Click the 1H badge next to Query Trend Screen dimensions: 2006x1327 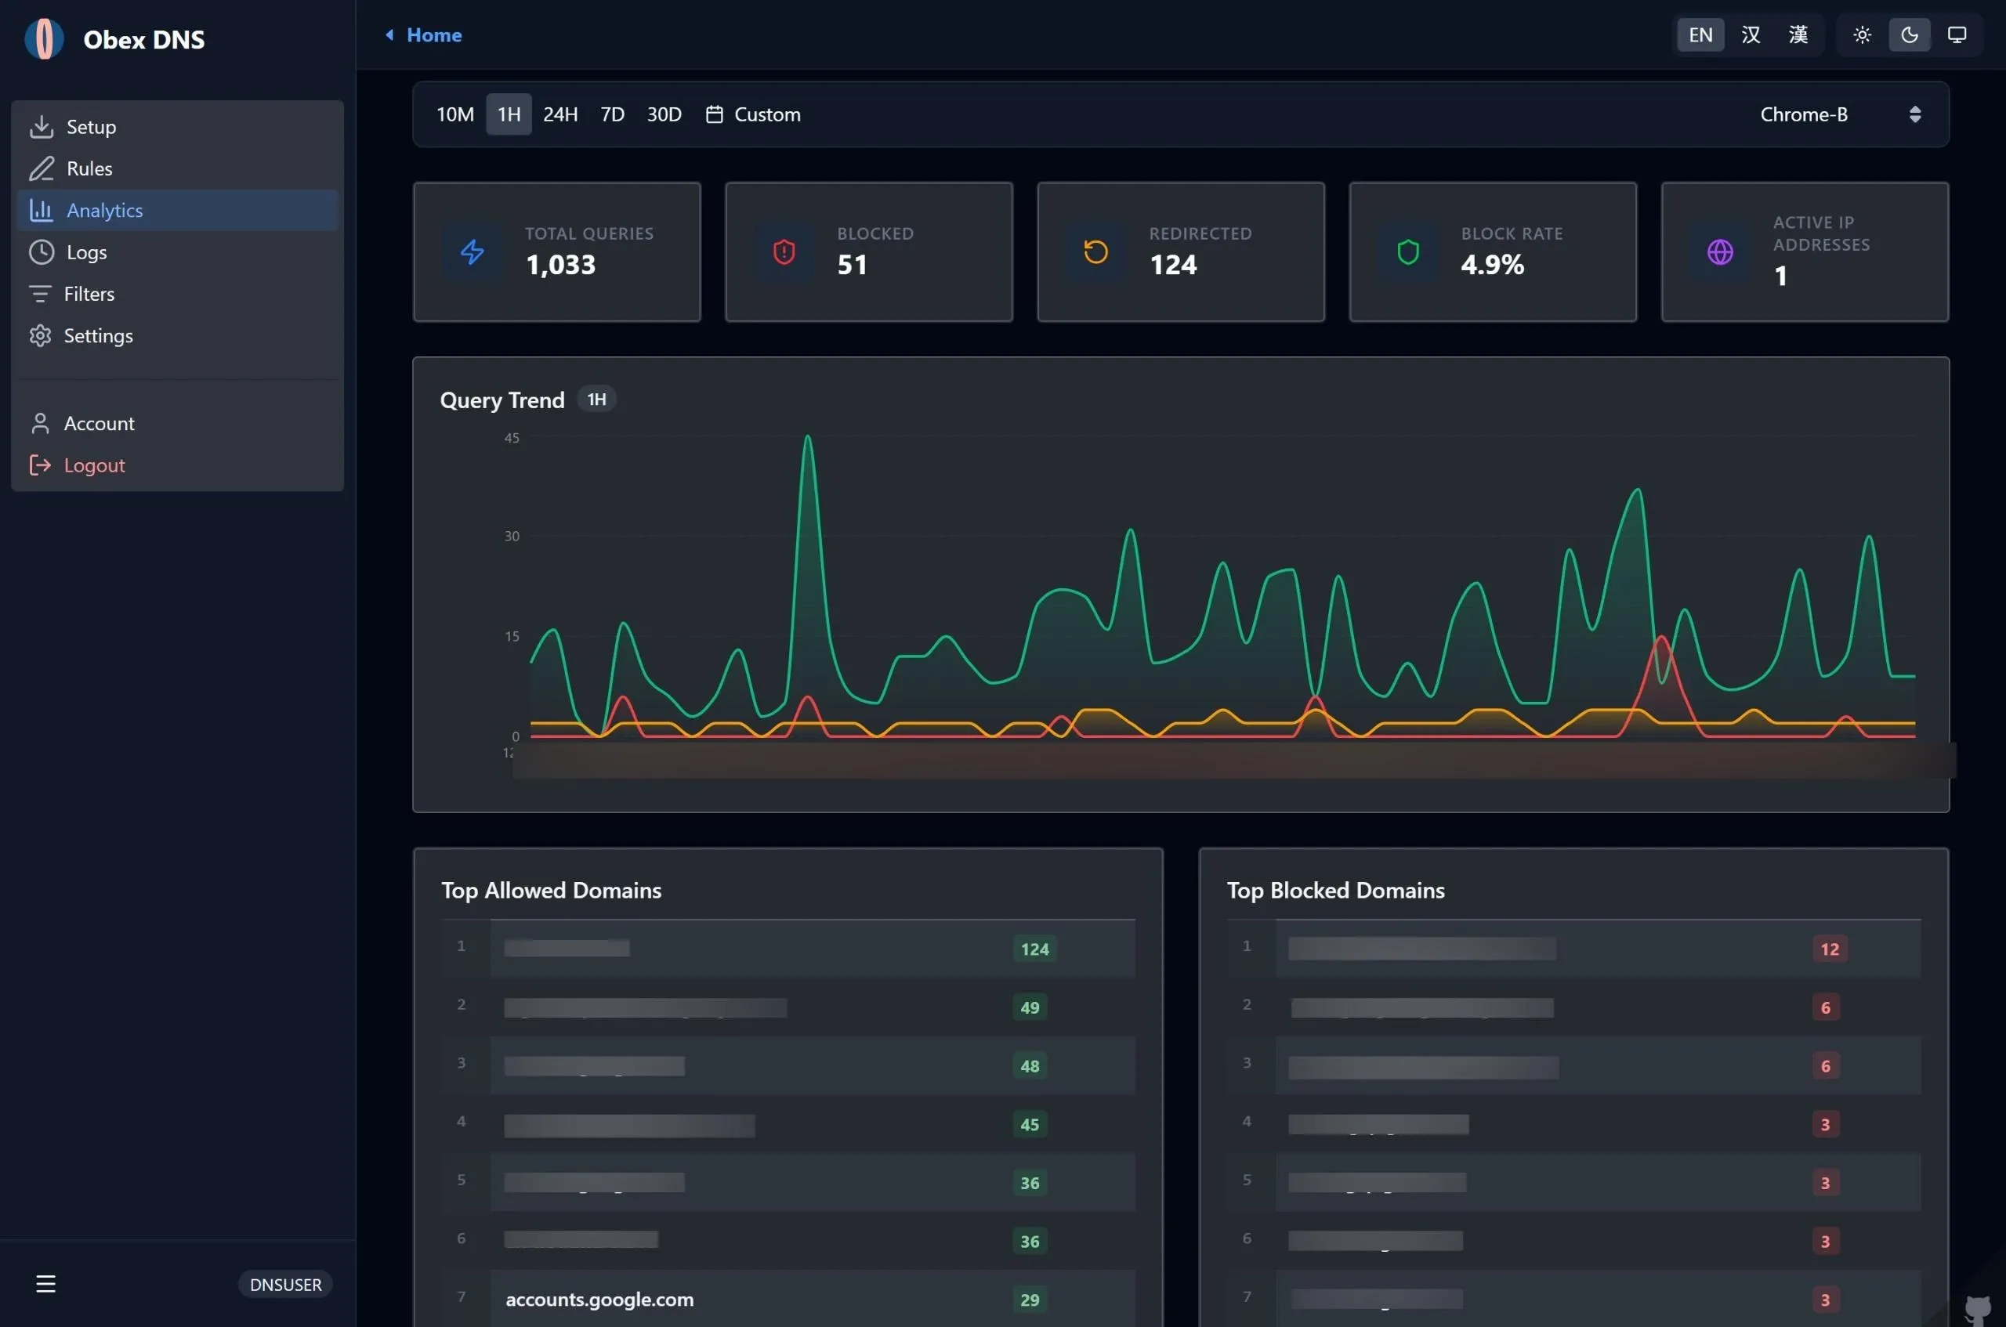(596, 400)
